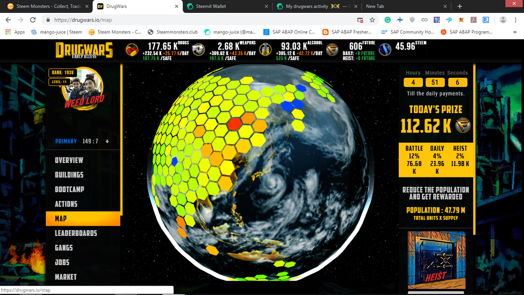Click the hours countdown box showing 4

(413, 82)
